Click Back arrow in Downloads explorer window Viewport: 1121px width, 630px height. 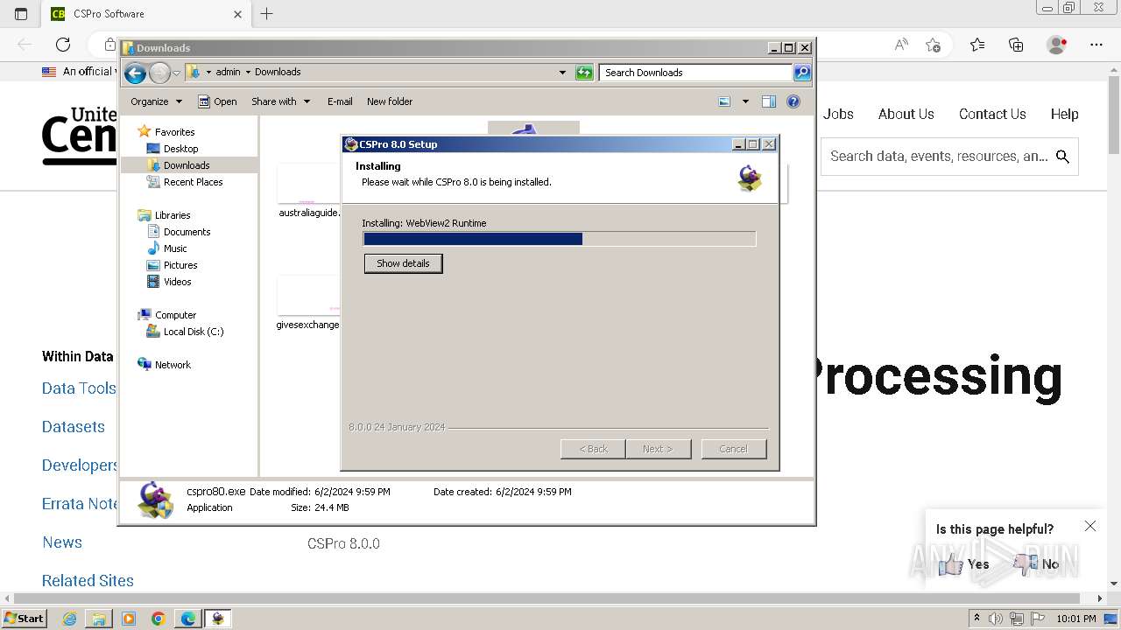tap(135, 73)
